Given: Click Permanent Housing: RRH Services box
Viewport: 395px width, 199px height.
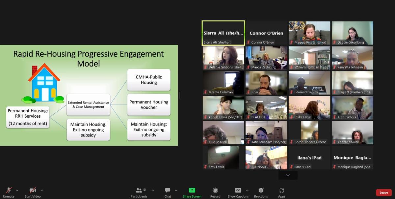Looking at the screenshot, I should pyautogui.click(x=28, y=117).
